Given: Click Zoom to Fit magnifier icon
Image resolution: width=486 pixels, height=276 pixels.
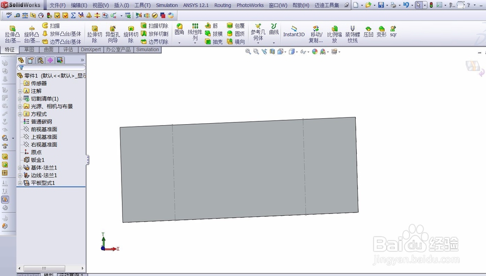Looking at the screenshot, I should (248, 52).
